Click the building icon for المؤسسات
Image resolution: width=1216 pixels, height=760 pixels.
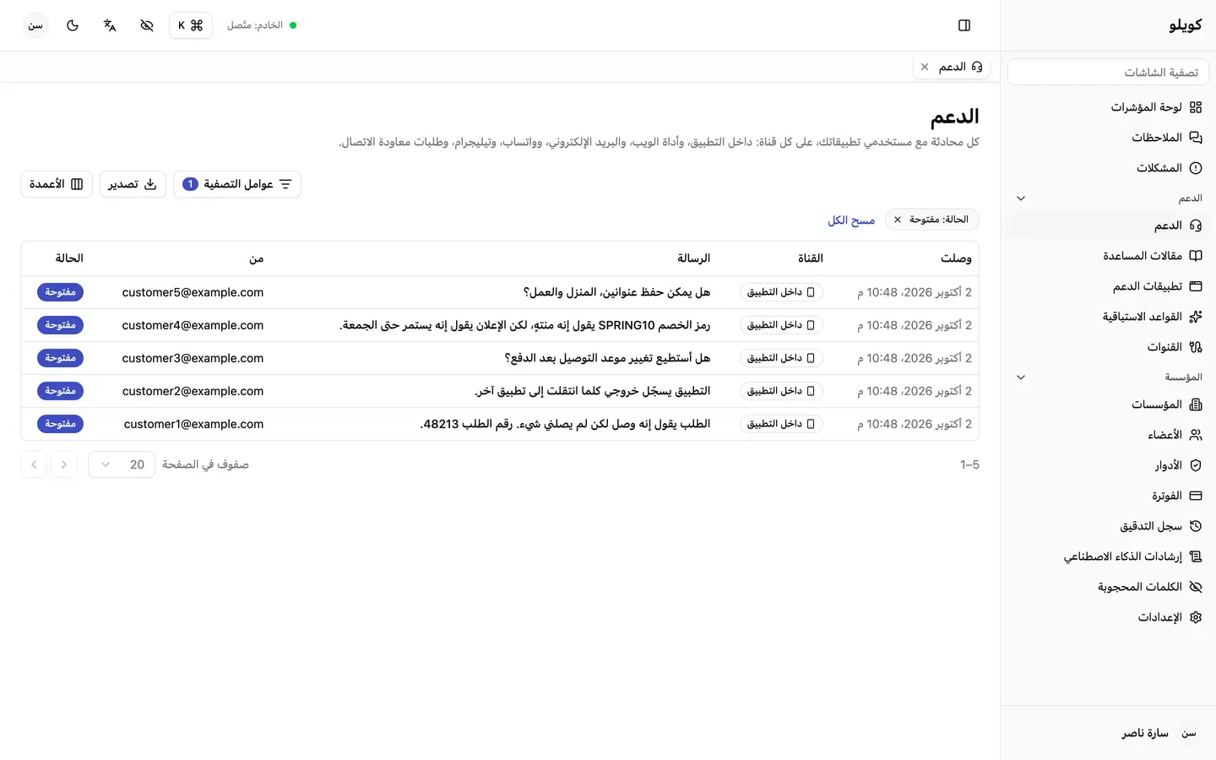1196,404
